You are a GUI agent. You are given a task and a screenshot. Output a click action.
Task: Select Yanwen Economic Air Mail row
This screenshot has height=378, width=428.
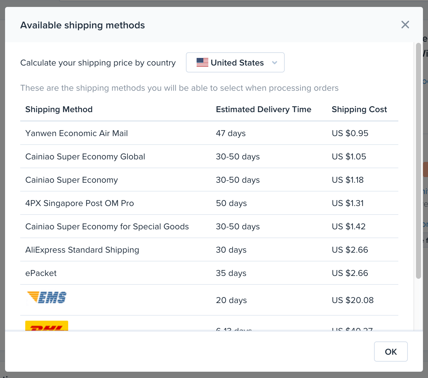coord(77,133)
